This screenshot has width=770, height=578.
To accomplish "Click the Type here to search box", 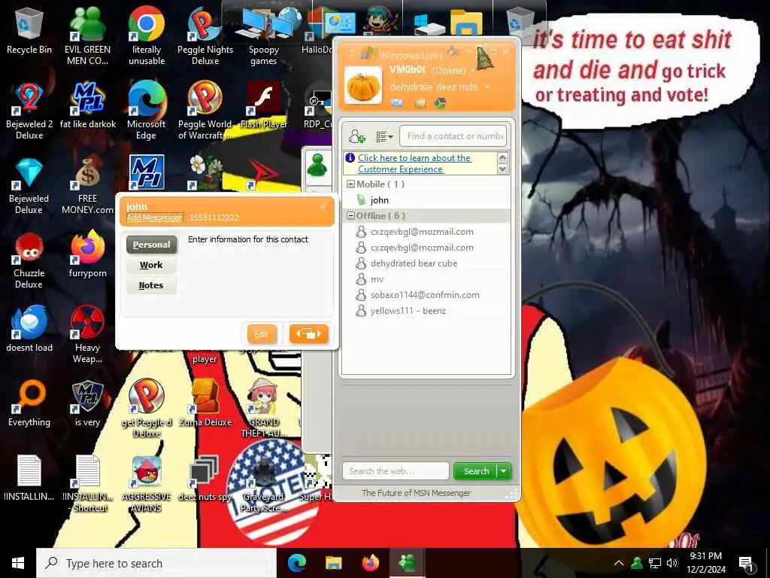I will [156, 563].
